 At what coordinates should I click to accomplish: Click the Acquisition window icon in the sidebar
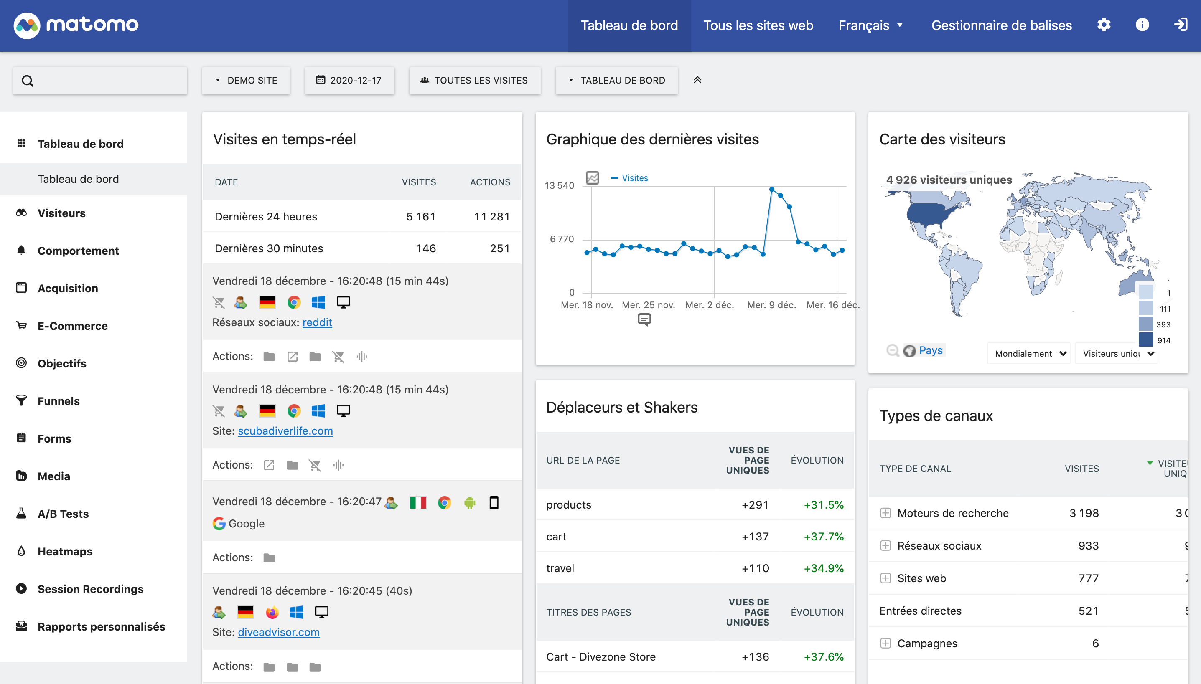21,288
